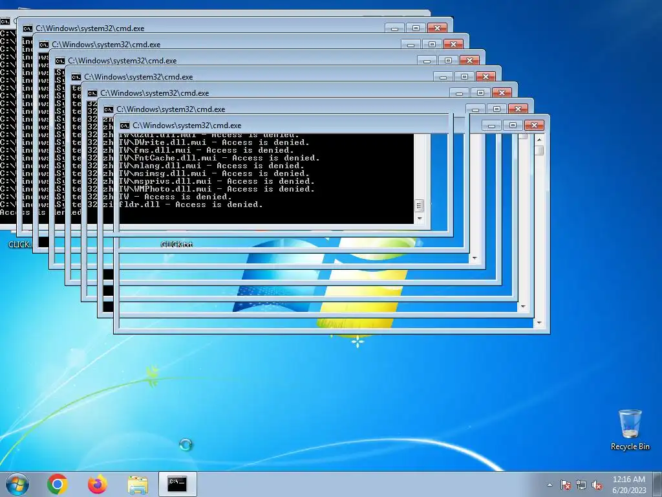Open system menu icon of second cmd window from front

click(x=109, y=109)
